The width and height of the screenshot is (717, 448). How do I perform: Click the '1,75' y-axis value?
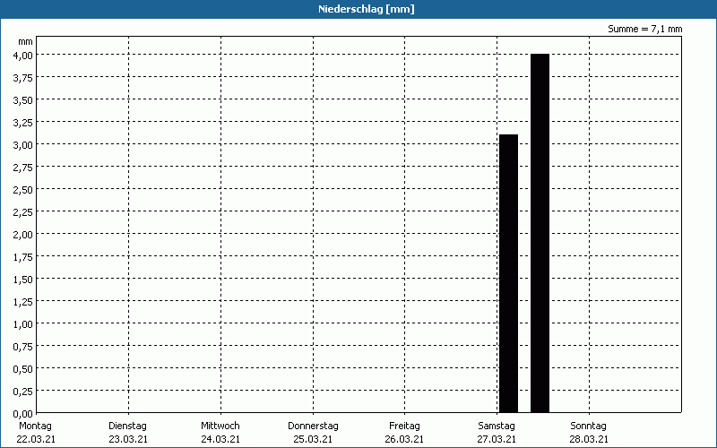[23, 257]
